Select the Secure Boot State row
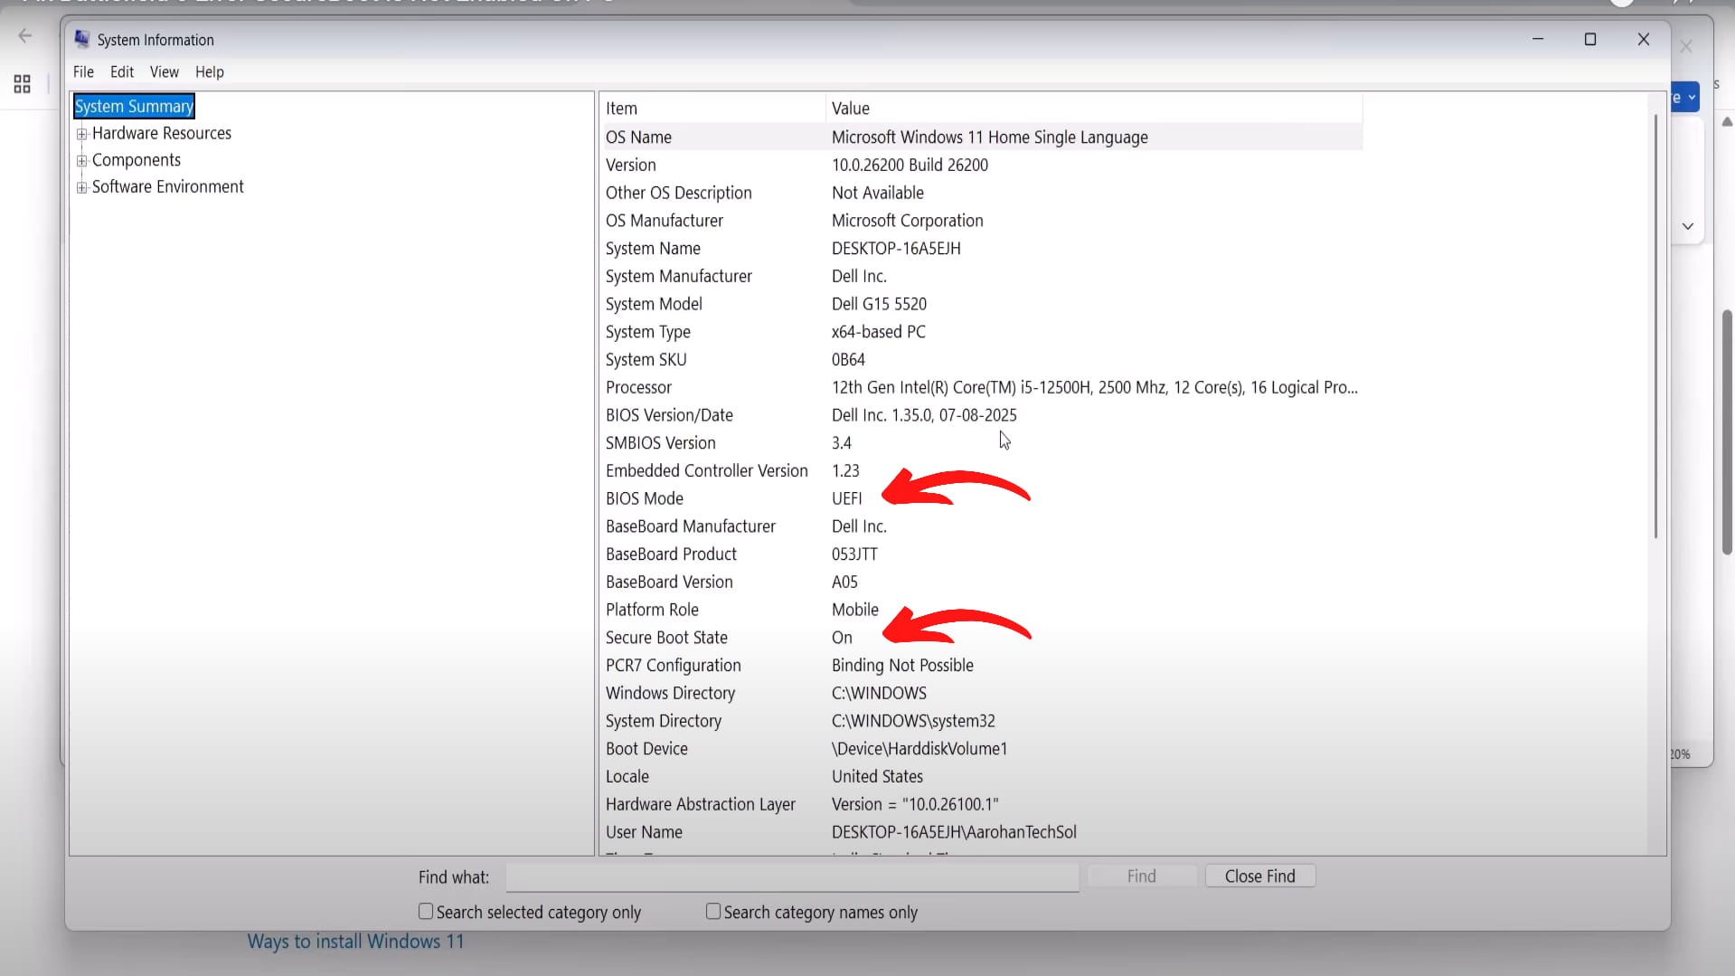Screen dimensions: 1735x976 click(x=666, y=638)
